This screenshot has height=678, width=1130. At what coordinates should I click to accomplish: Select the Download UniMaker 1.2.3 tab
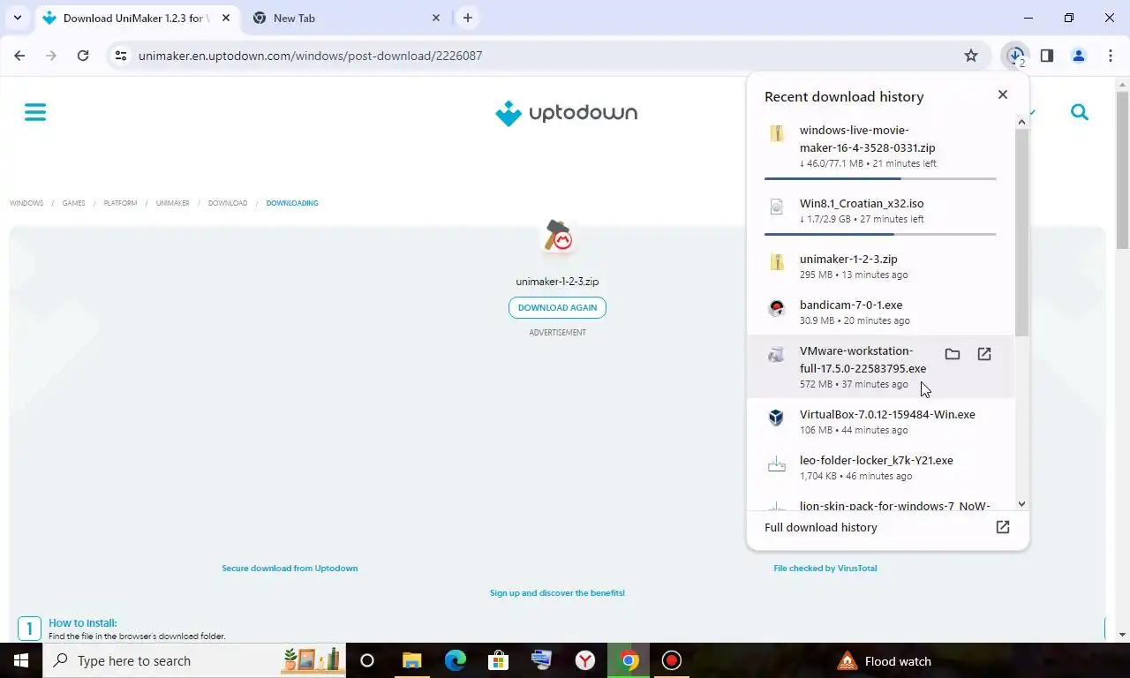tap(135, 18)
